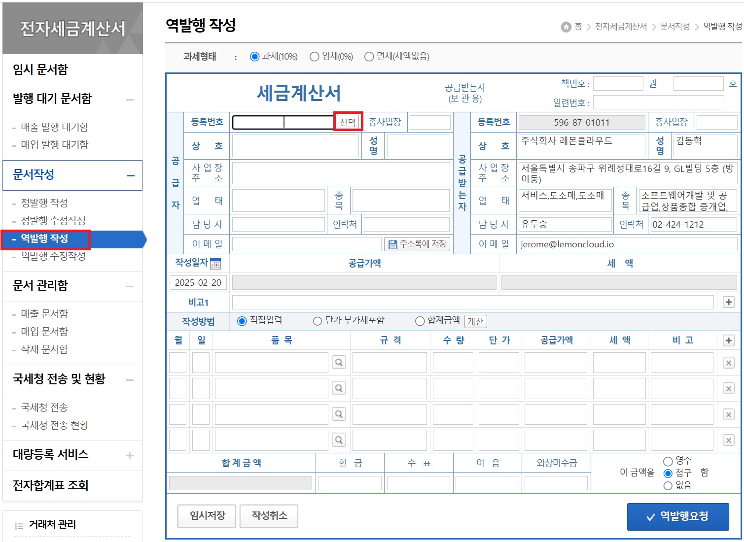Open item search magnifier in the first item row
Viewport: 744px width, 542px height.
coord(339,363)
